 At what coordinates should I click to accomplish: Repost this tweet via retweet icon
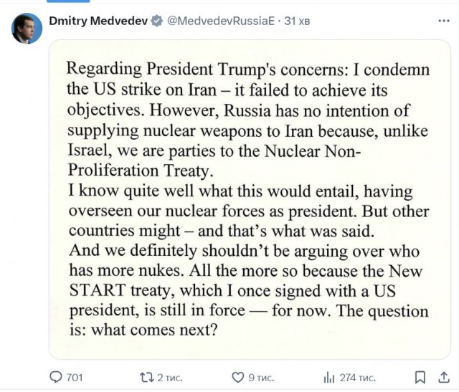click(x=146, y=377)
